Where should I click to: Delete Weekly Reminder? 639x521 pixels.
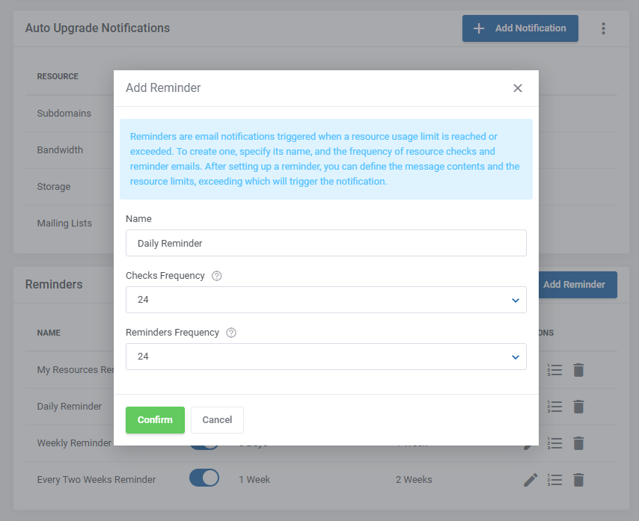[578, 443]
